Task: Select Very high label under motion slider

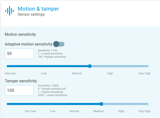Action: coord(144,73)
